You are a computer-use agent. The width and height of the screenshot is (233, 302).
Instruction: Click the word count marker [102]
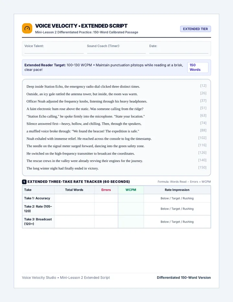(202, 138)
